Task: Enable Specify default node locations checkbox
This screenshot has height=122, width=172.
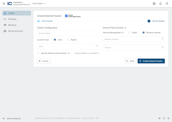Action: pyautogui.click(x=38, y=53)
